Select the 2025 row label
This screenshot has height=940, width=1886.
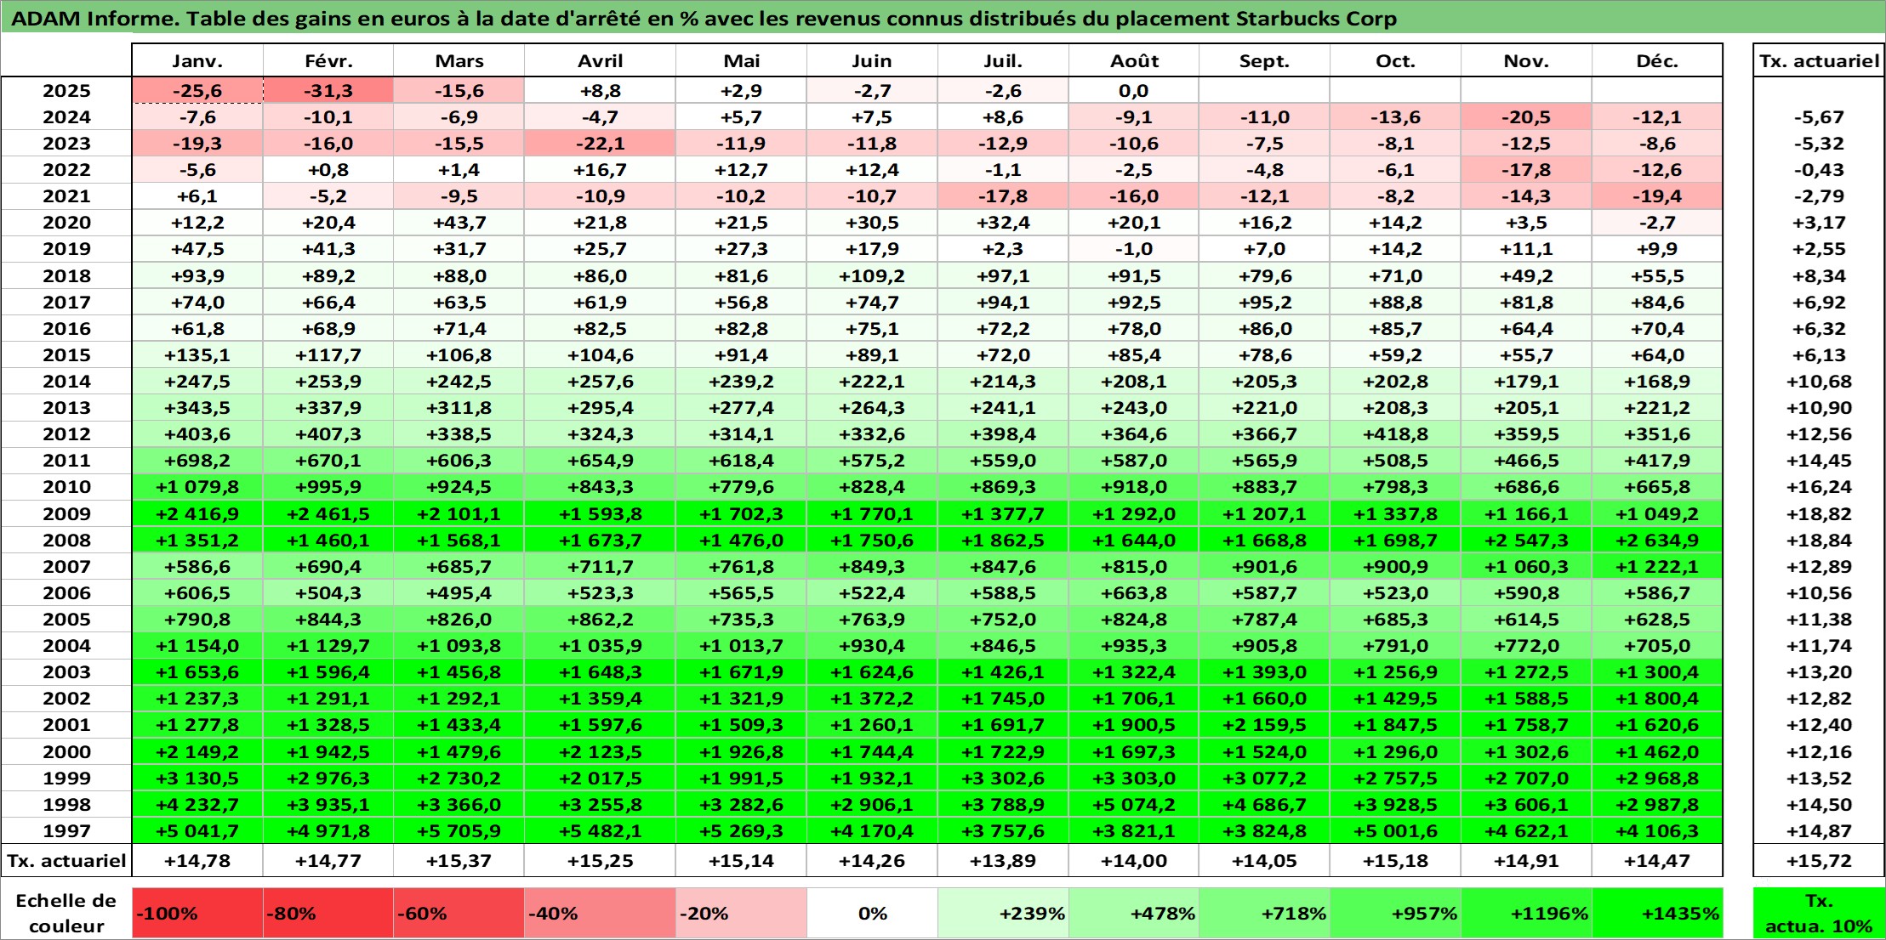(x=66, y=91)
